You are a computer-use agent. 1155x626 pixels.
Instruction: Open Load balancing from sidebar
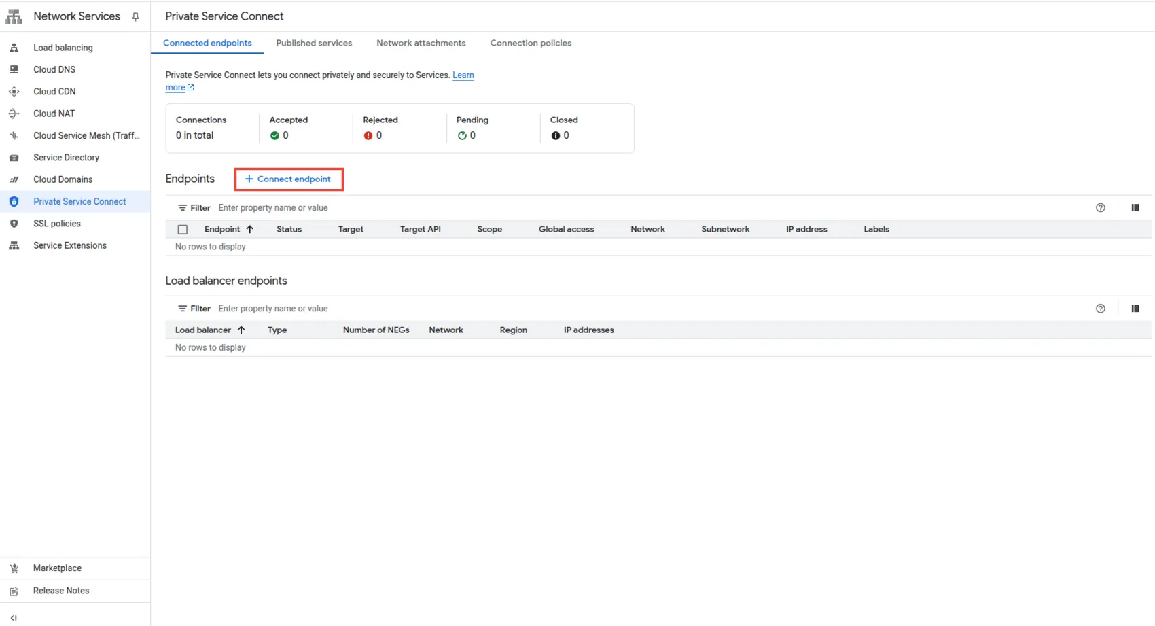(x=63, y=48)
